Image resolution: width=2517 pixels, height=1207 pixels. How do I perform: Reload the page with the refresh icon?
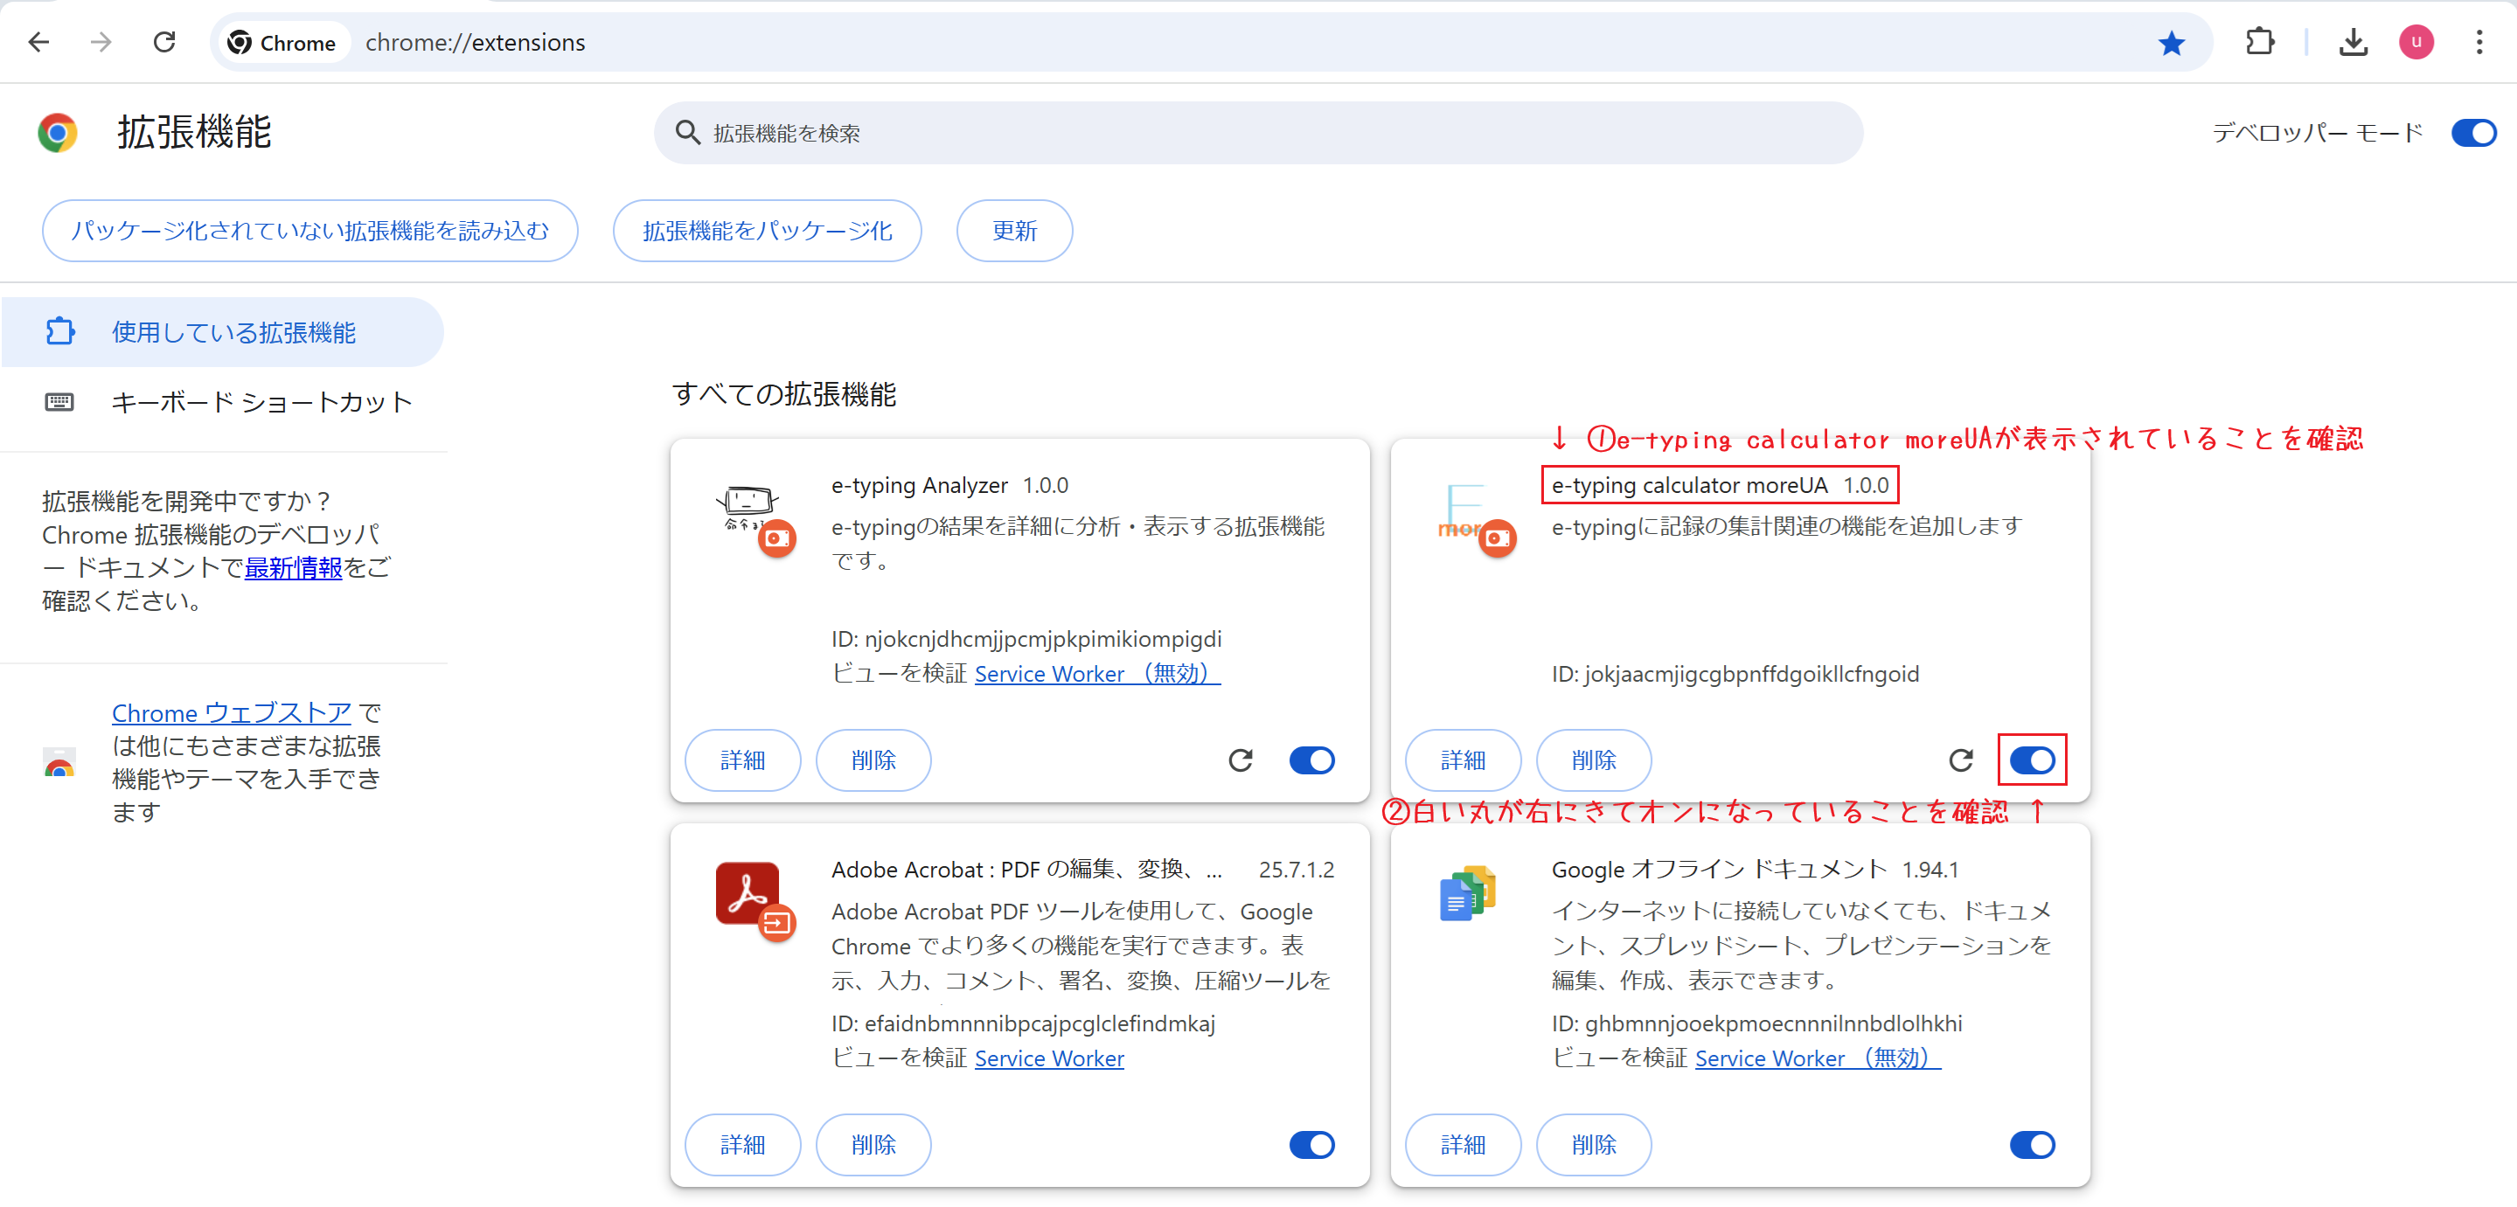click(164, 42)
